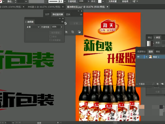The height and width of the screenshot is (124, 165).
Task: Click the new sublayer icon in Layers footer
Action: (162, 84)
